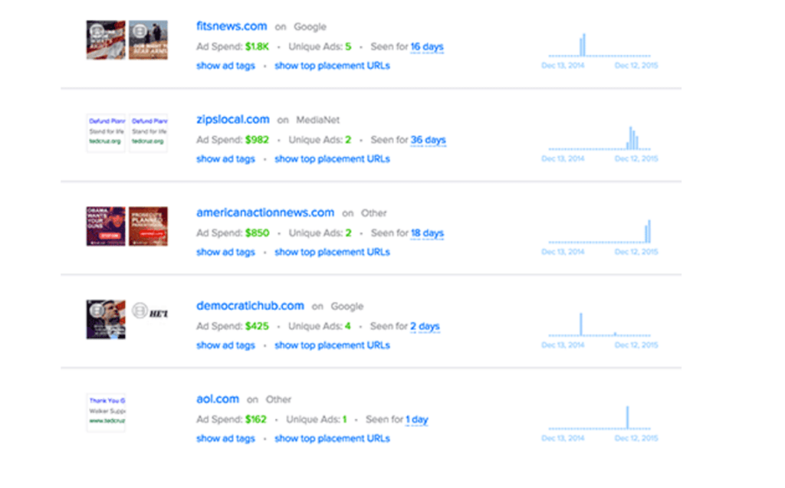Open the aol.com Thank You ad thumbnail

click(106, 412)
